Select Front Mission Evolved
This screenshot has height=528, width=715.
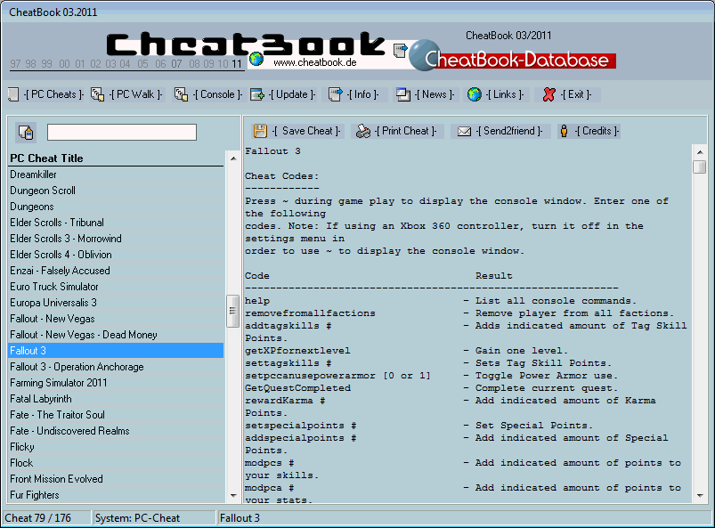coord(116,479)
